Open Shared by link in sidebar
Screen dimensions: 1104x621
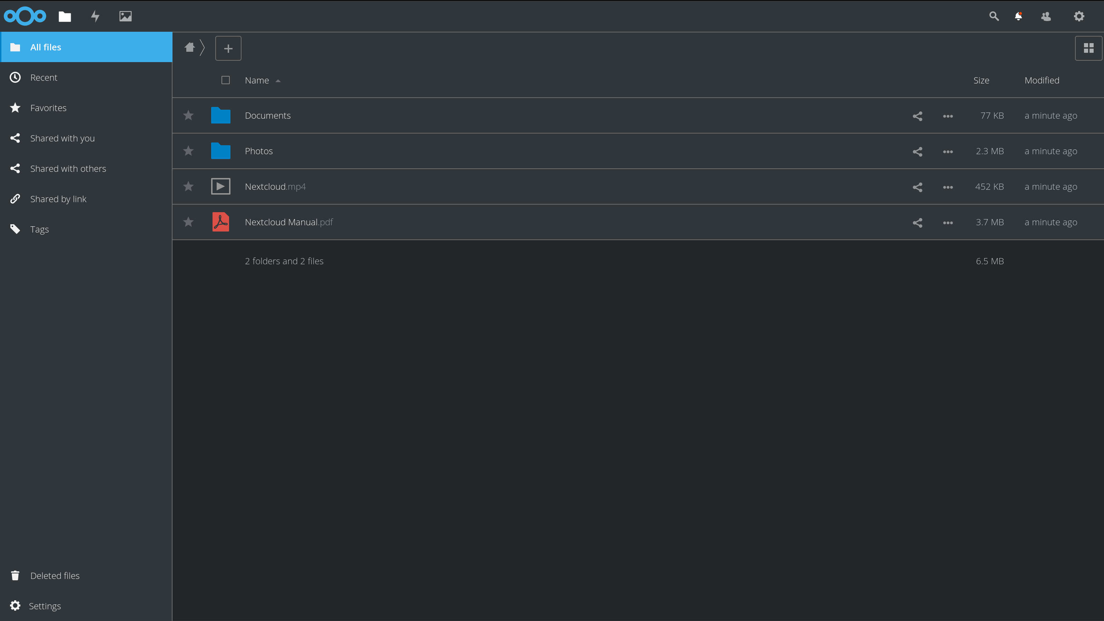(86, 199)
